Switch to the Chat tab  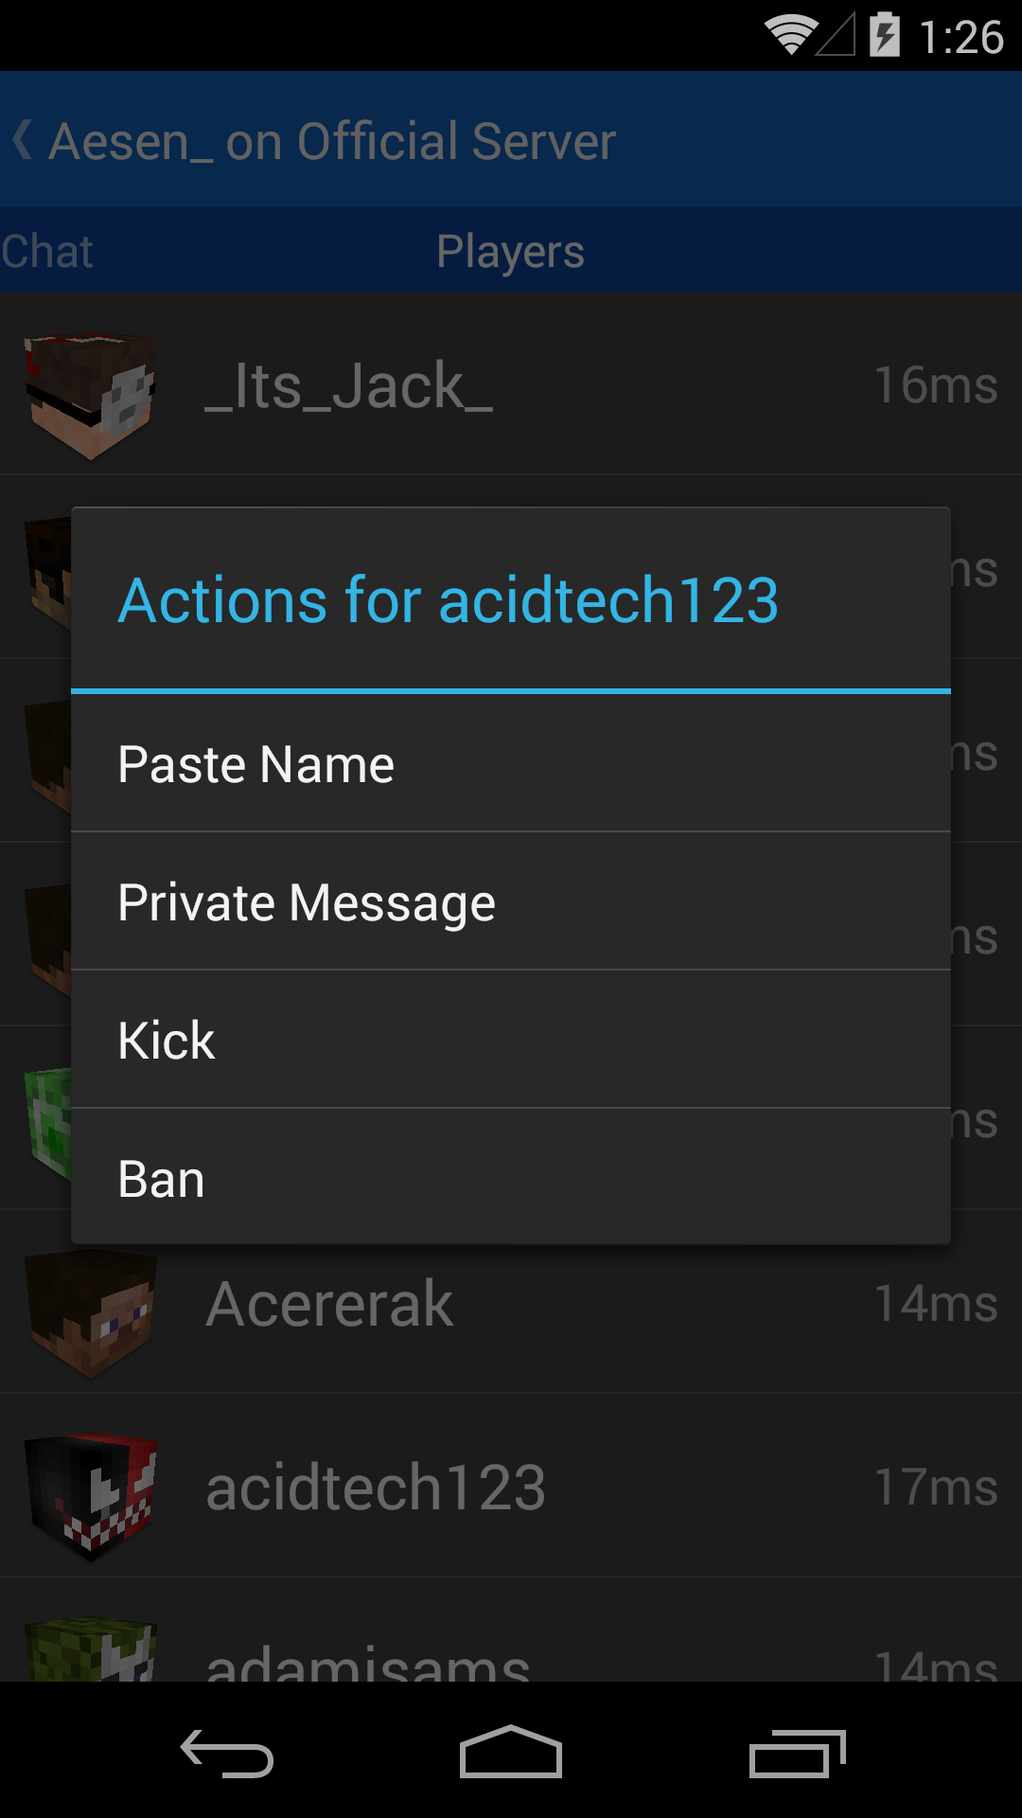click(47, 251)
